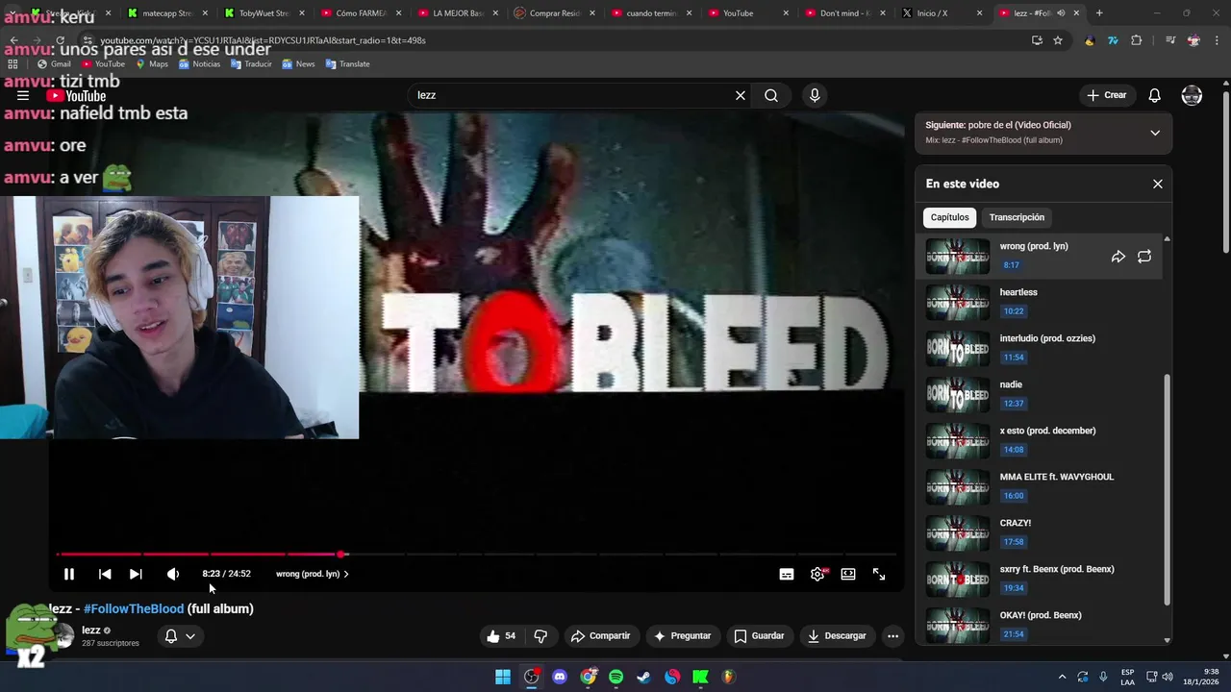This screenshot has height=692, width=1231.
Task: Open the chapter name chevron in player
Action: coord(346,574)
